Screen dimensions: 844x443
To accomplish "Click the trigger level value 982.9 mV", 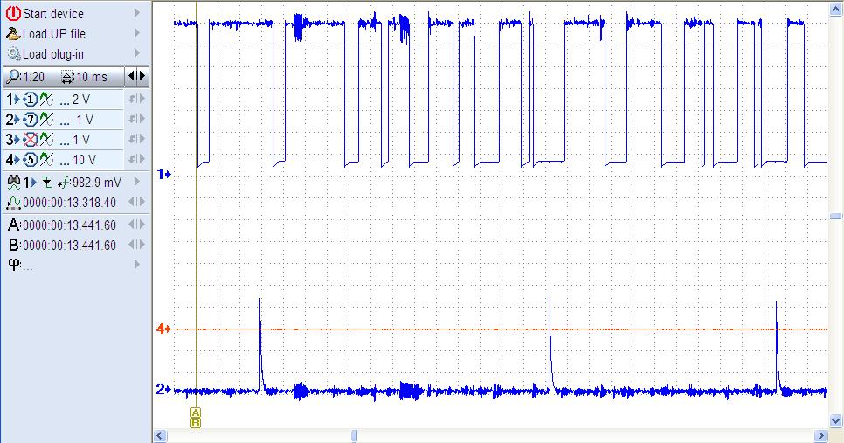I will click(97, 183).
